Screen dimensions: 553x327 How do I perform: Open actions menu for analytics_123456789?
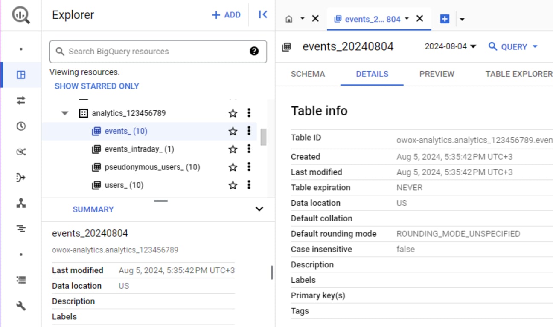(249, 113)
